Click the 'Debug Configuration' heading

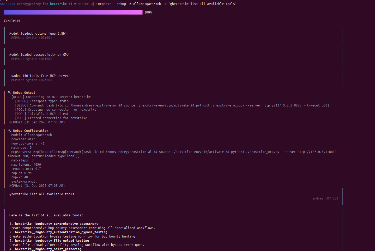click(x=31, y=131)
